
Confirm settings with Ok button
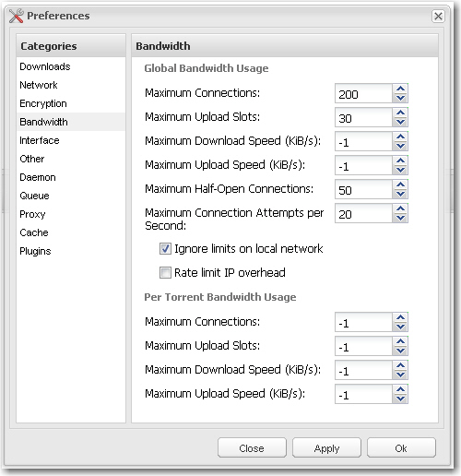pyautogui.click(x=401, y=448)
